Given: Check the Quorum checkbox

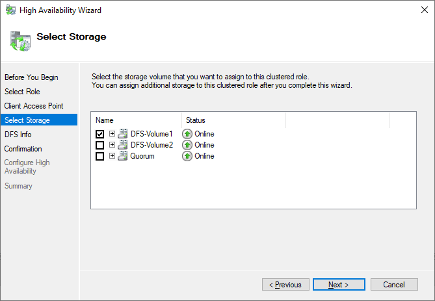Looking at the screenshot, I should coord(99,156).
